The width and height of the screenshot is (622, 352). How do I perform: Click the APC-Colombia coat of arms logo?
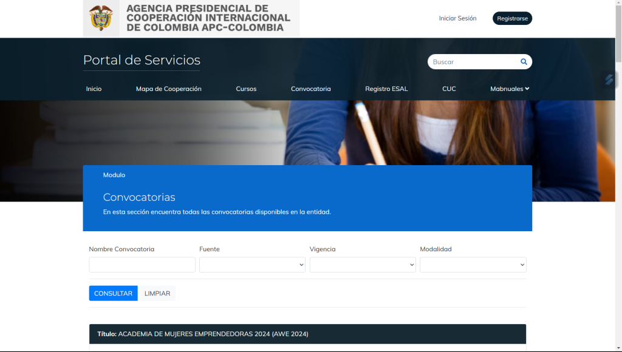coord(101,18)
